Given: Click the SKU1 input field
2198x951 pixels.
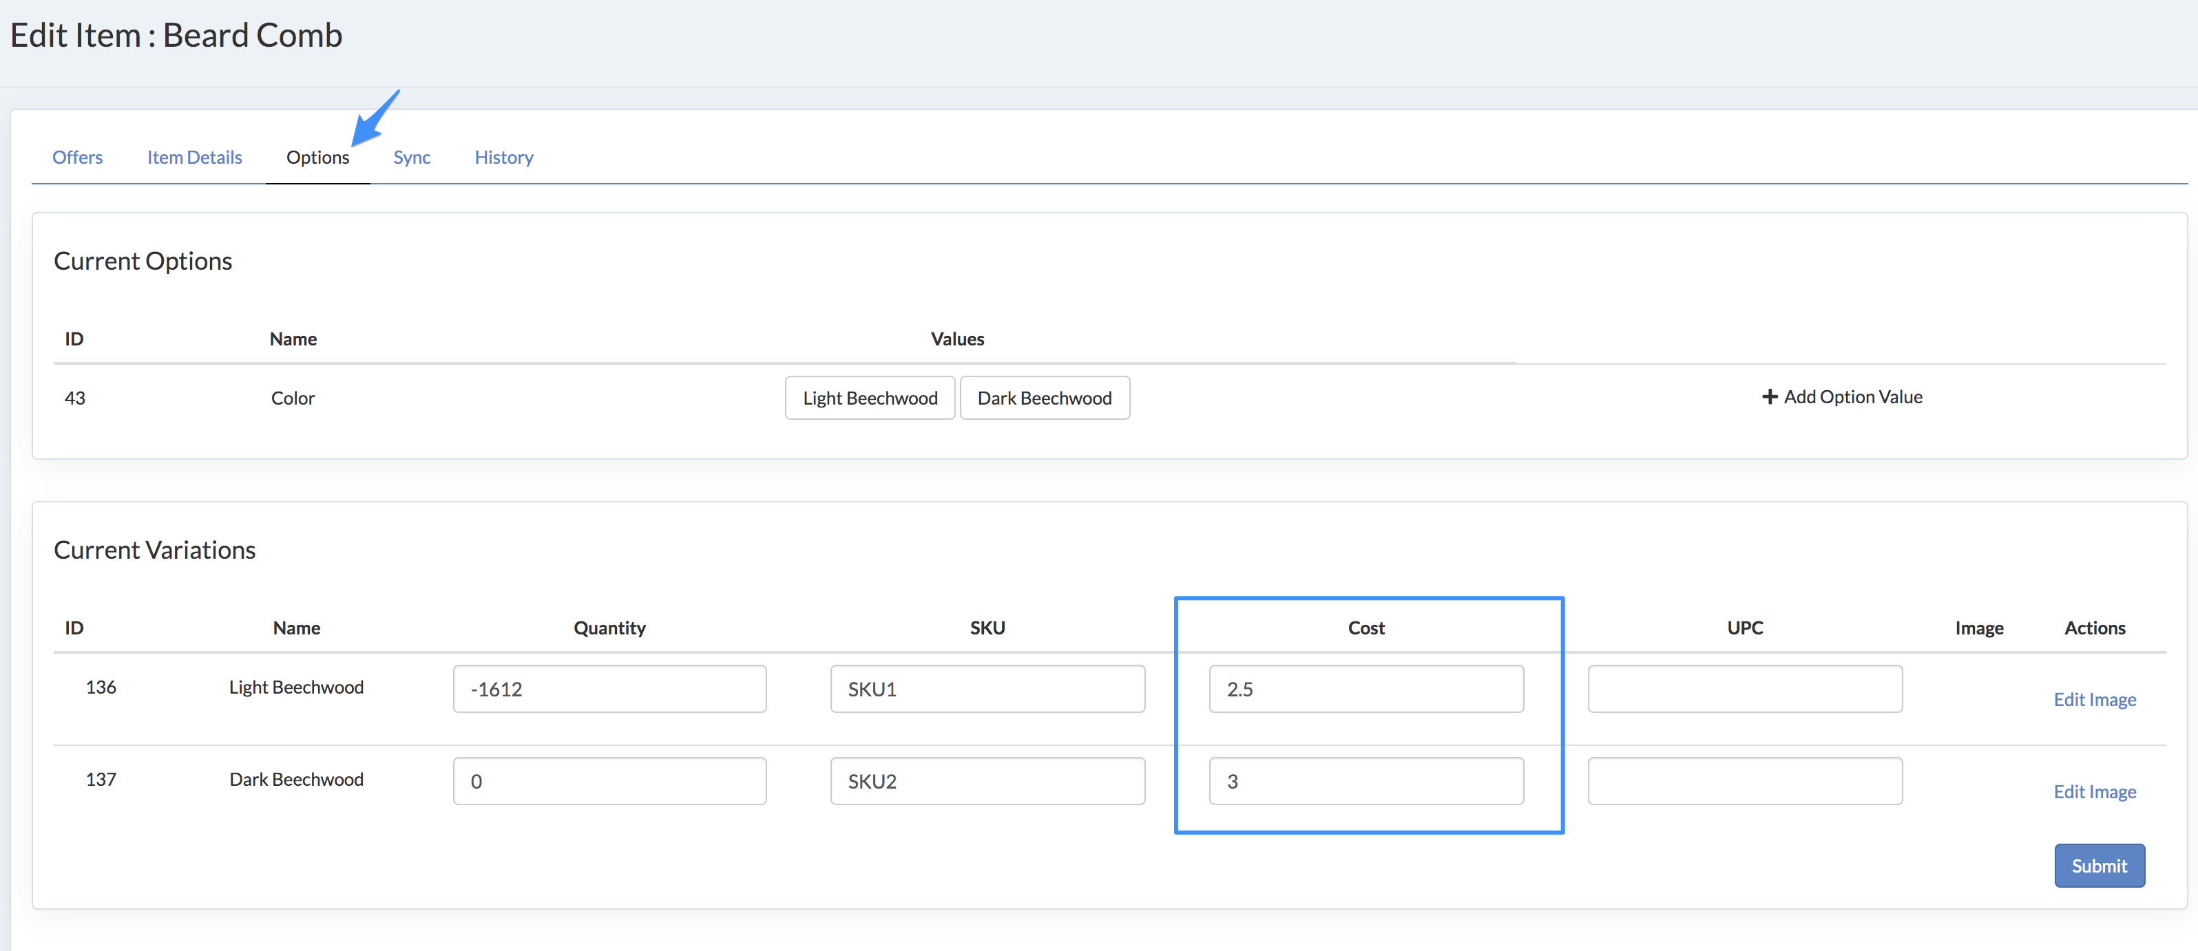Looking at the screenshot, I should click(987, 689).
